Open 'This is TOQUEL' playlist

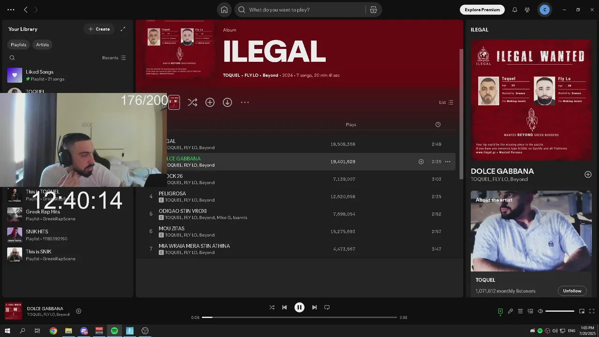pos(68,195)
